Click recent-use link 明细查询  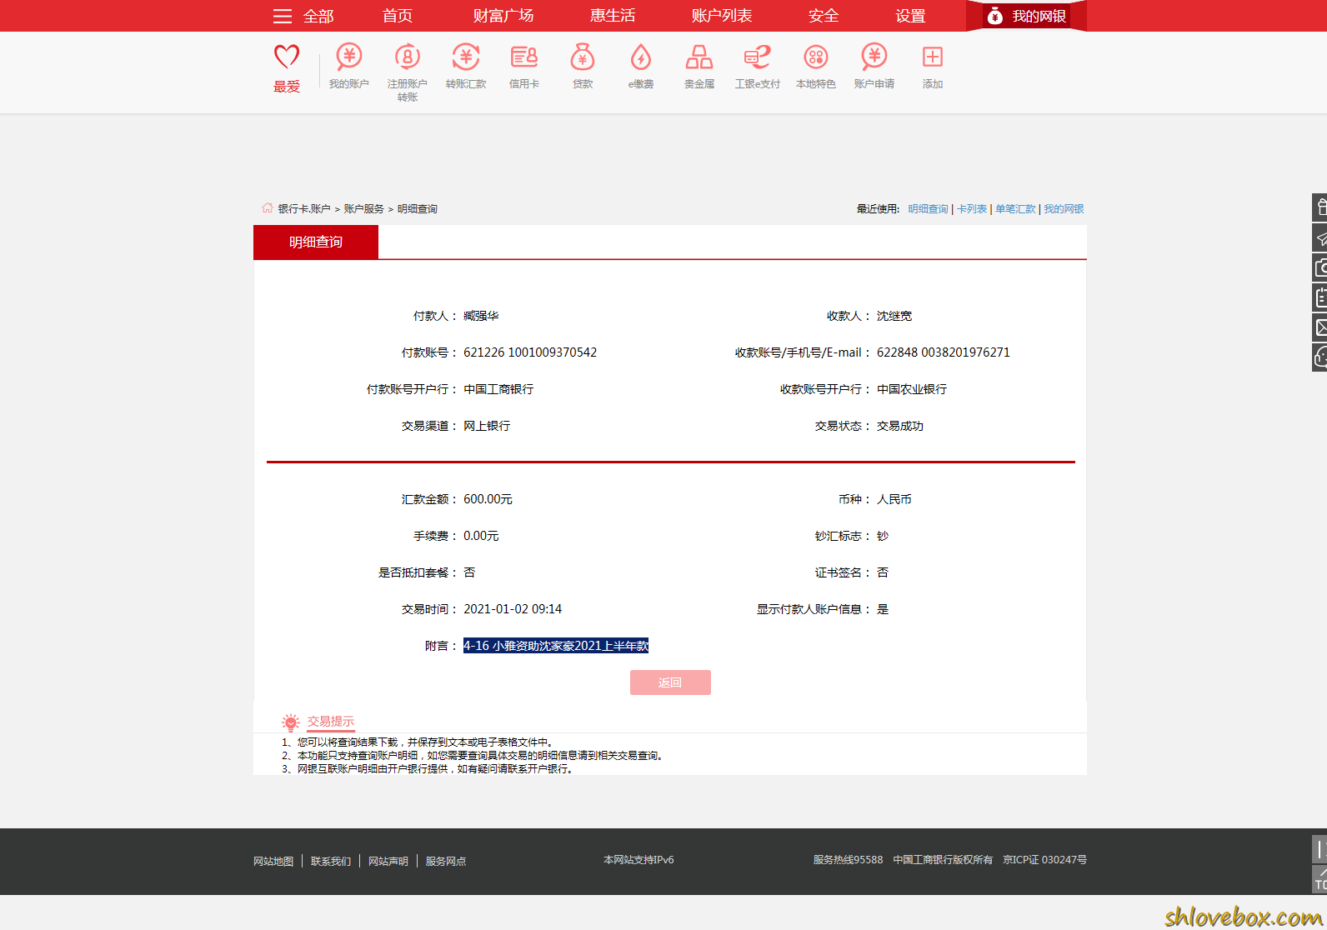point(928,209)
